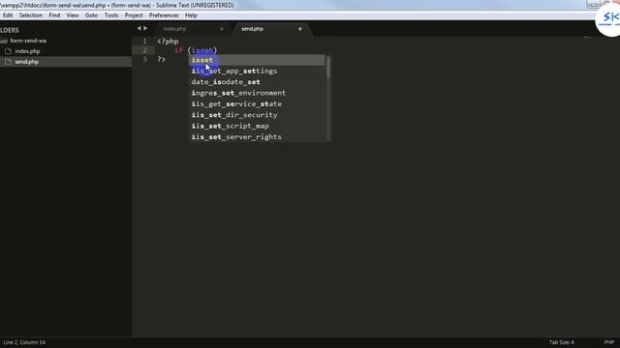Choose isset autocomplete suggestion

(x=257, y=60)
